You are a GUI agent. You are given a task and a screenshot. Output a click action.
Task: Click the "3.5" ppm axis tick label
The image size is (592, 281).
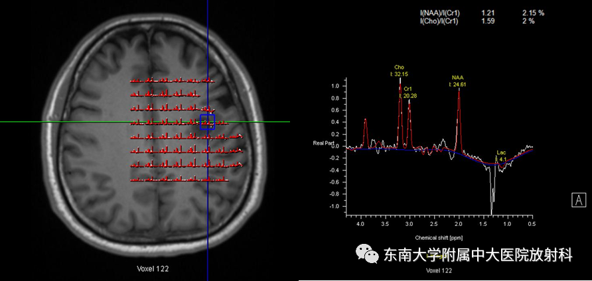coord(385,224)
